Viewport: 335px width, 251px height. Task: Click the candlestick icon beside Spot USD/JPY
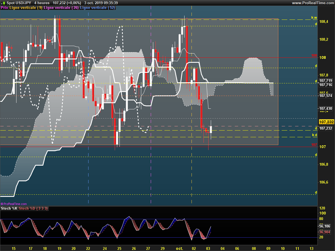(x=4, y=3)
